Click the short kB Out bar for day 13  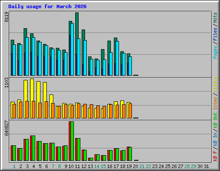[x=92, y=159]
